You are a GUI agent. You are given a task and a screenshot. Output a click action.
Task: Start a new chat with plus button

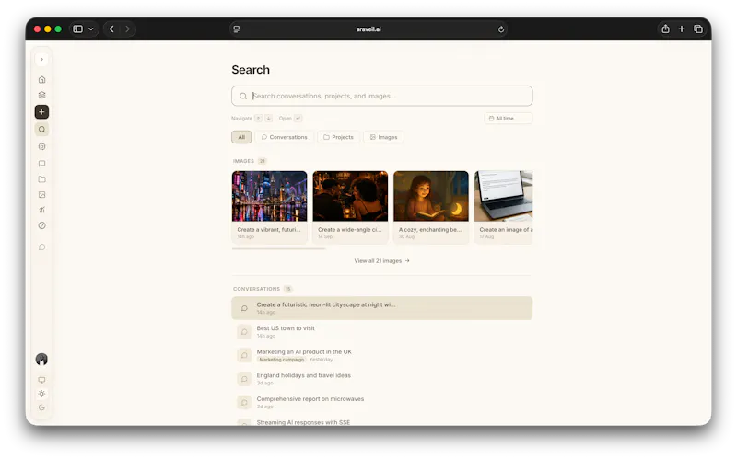(x=41, y=111)
